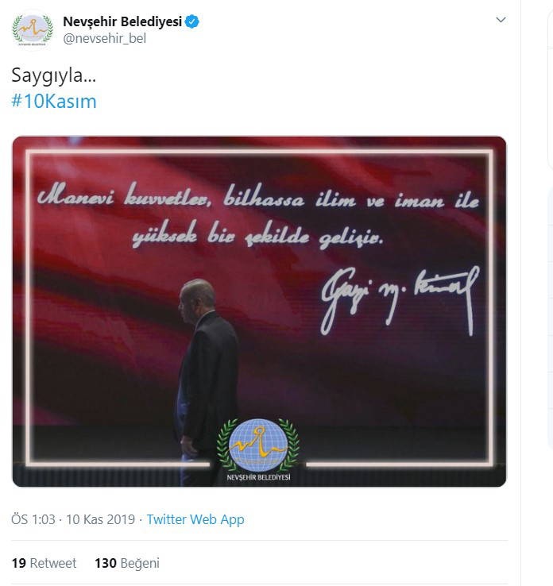Click the @nevsehir_bel handle

(x=104, y=38)
